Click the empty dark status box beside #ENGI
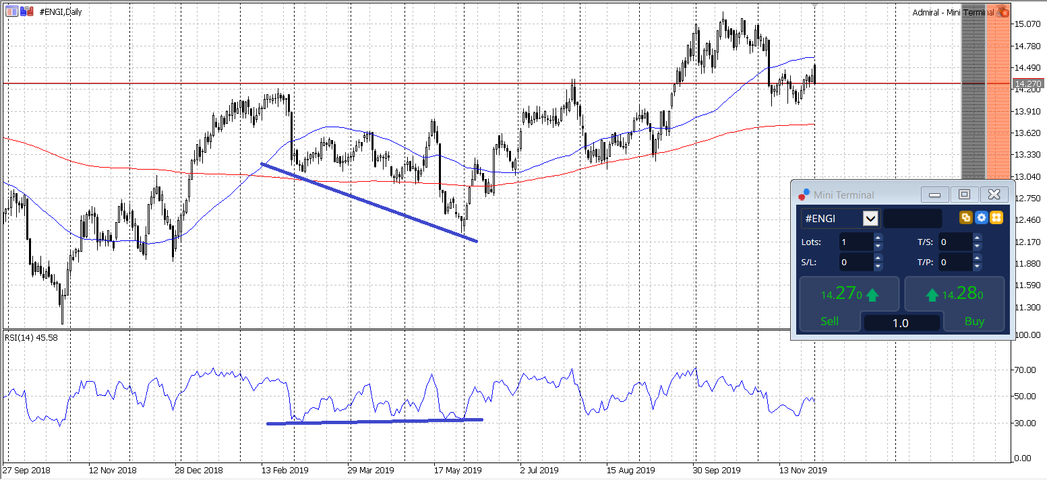Screen dimensions: 1047x480 912,218
